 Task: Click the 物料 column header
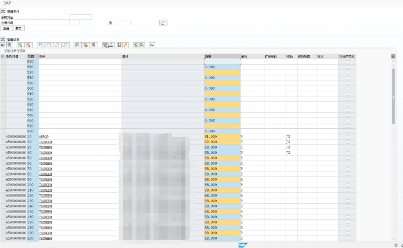80,56
